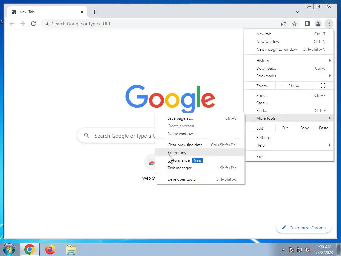Launch Firefox from the taskbar
The height and width of the screenshot is (256, 341).
(50, 249)
